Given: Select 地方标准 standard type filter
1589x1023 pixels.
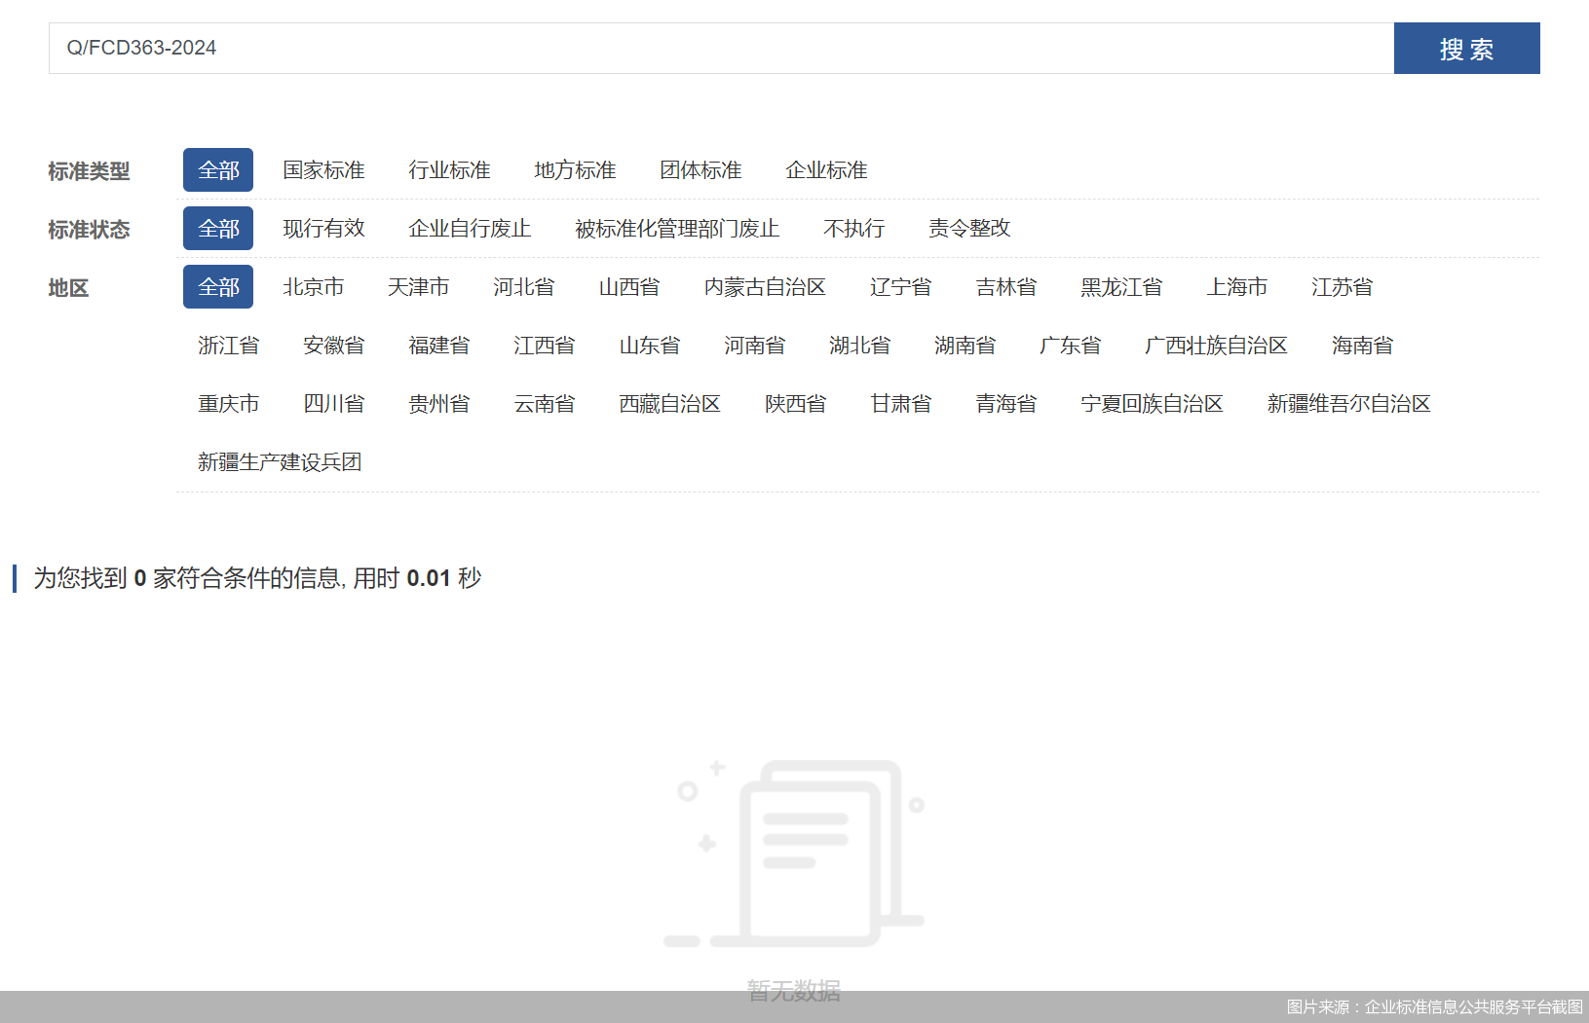Looking at the screenshot, I should tap(575, 169).
